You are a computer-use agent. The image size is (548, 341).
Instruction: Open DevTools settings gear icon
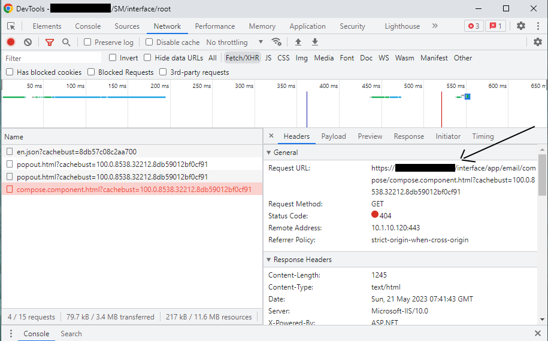[x=521, y=26]
